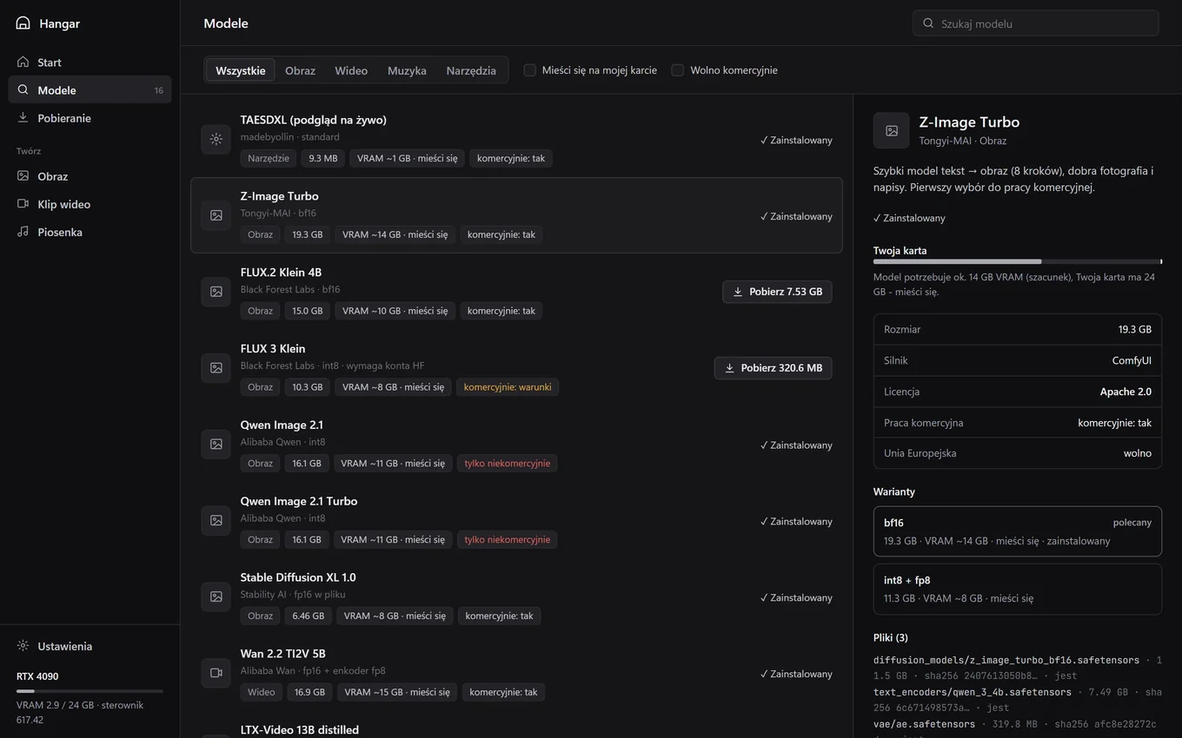1182x738 pixels.
Task: Toggle Wolno komercyjnie checkbox
Action: tap(678, 70)
